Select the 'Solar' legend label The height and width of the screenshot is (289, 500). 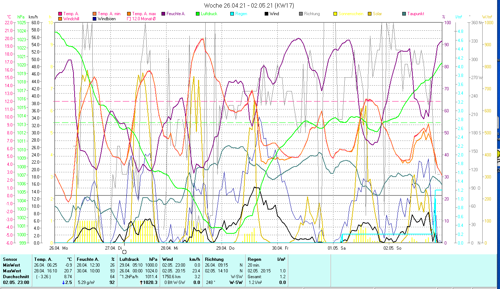(x=377, y=14)
